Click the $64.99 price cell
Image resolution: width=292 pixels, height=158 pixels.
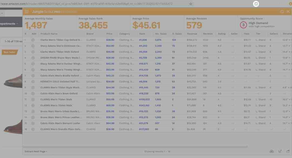pyautogui.click(x=110, y=123)
